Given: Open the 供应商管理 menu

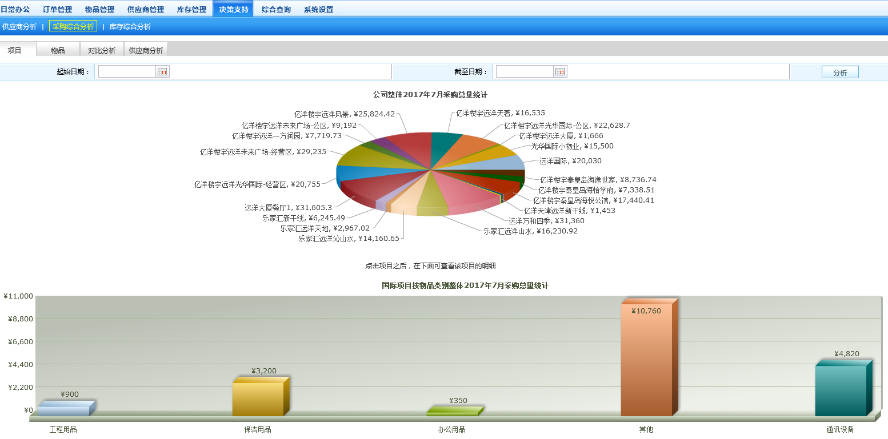Looking at the screenshot, I should pyautogui.click(x=146, y=9).
